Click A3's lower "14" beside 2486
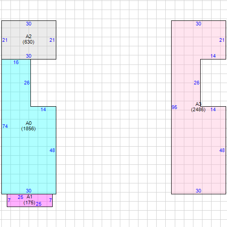Screen dimensions: 227x227 (x=213, y=109)
